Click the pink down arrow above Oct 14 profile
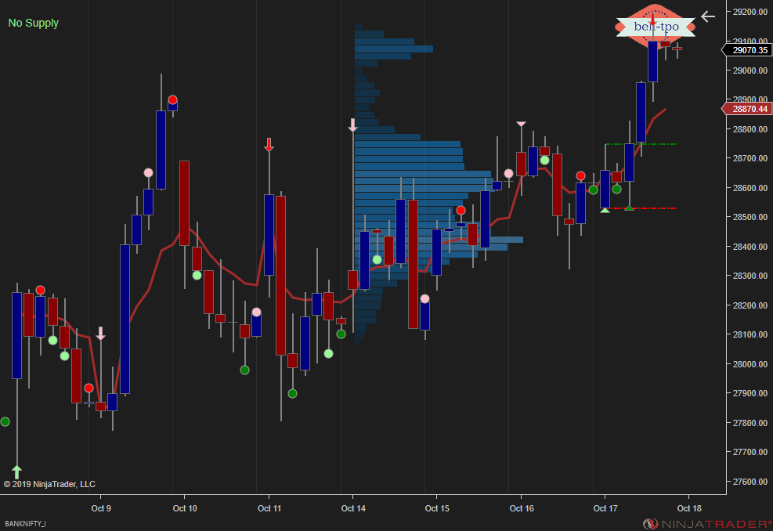The image size is (773, 531). (x=352, y=125)
